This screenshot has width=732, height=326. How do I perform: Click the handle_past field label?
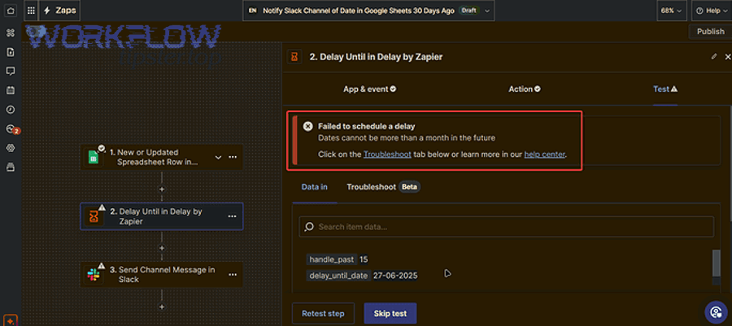coord(332,259)
